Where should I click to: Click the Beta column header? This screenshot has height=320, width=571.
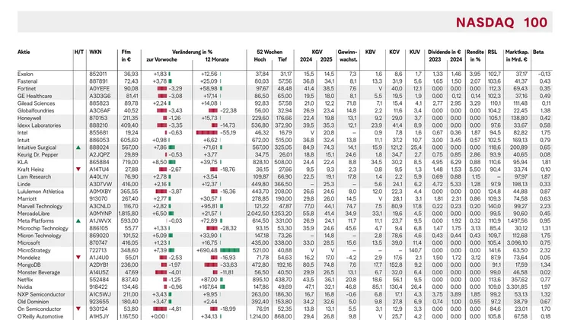pos(538,52)
